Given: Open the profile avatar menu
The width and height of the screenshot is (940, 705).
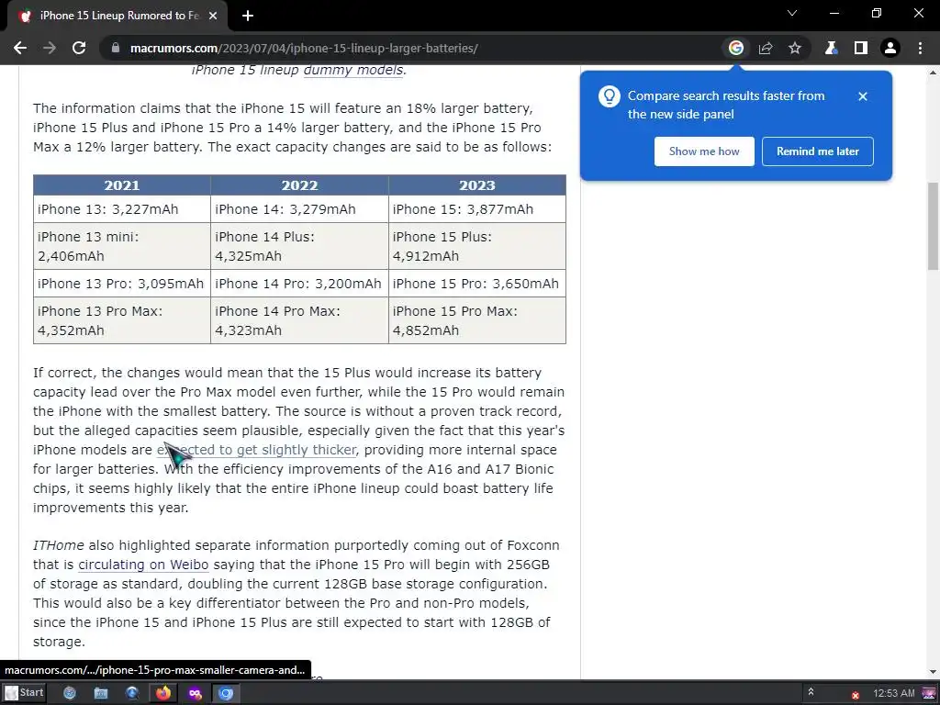Looking at the screenshot, I should (x=890, y=48).
